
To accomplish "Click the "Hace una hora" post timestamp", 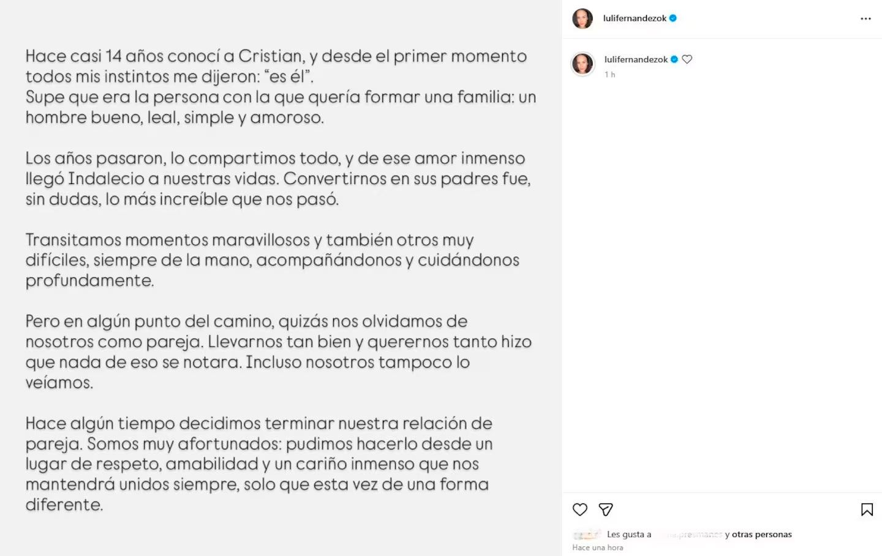I will pos(597,547).
